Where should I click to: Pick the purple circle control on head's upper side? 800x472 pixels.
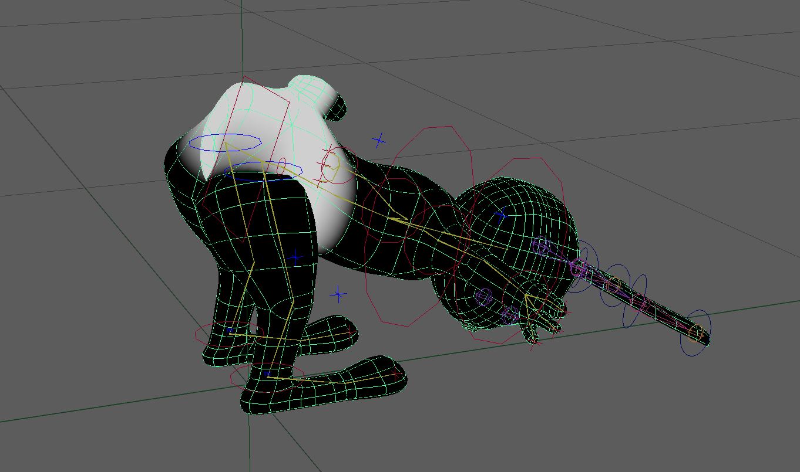pyautogui.click(x=541, y=246)
